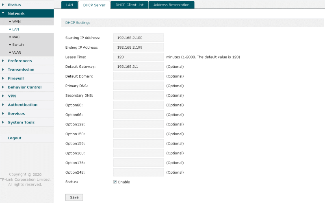Image resolution: width=325 pixels, height=203 pixels.
Task: Click the Enable label beside Status
Action: [124, 182]
